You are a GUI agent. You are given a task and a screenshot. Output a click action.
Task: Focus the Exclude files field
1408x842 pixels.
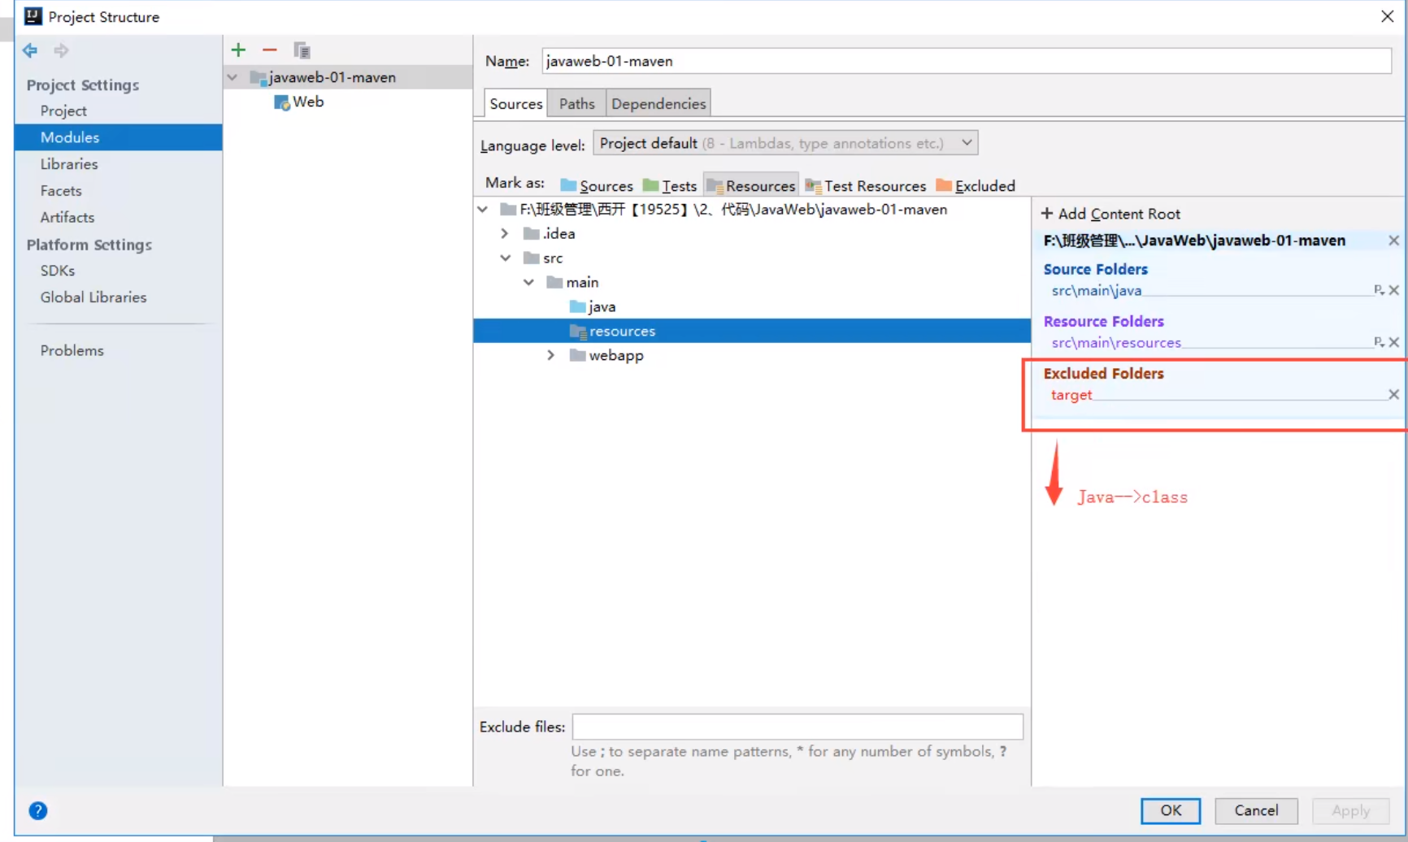coord(797,727)
